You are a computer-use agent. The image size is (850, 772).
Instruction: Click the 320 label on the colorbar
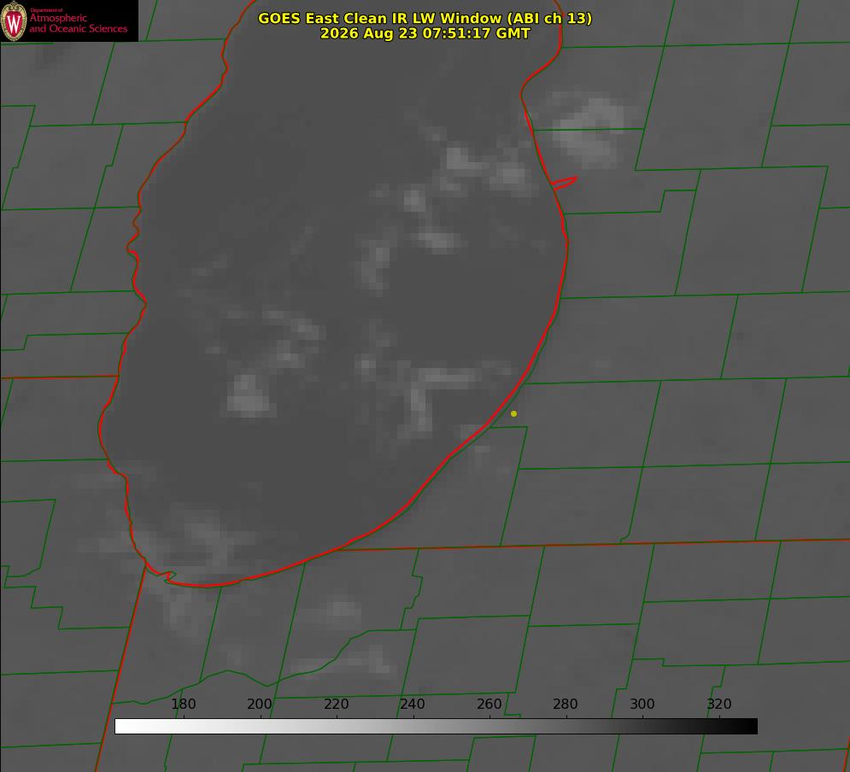coord(719,704)
